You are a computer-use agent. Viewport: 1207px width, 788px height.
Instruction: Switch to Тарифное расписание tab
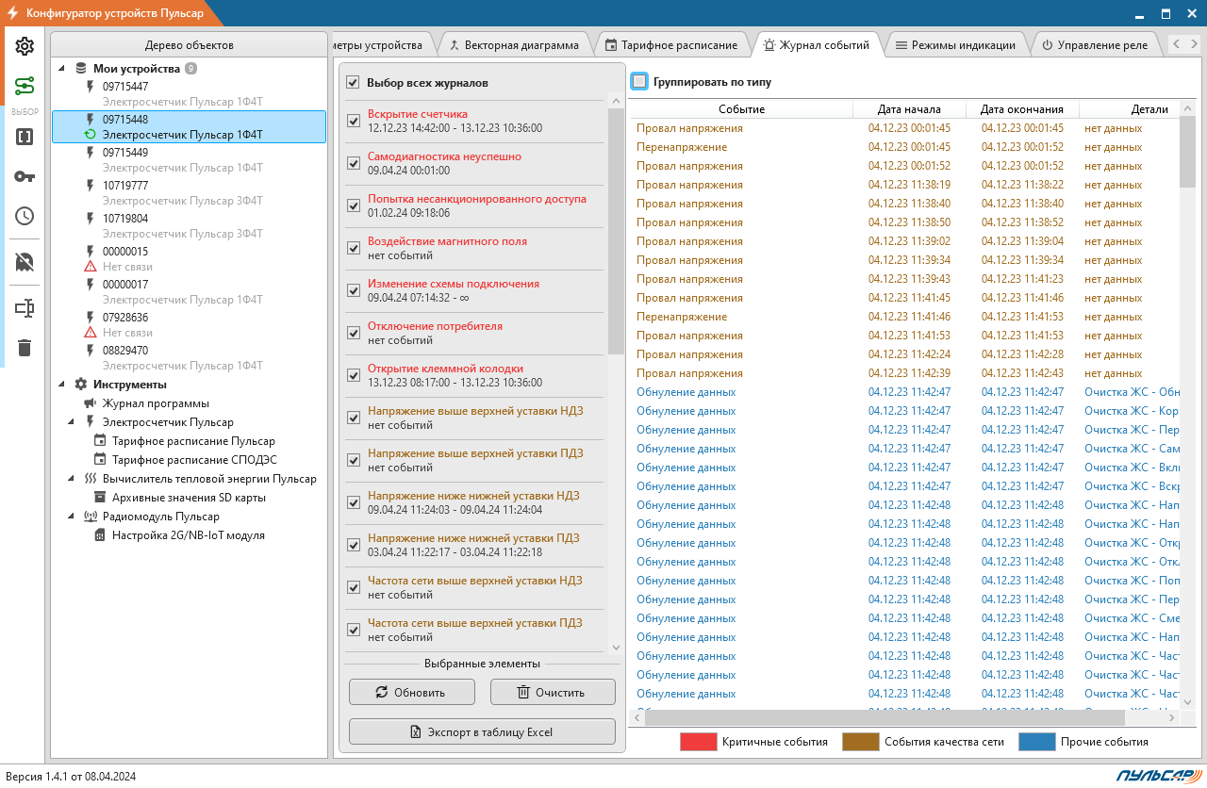pyautogui.click(x=671, y=44)
